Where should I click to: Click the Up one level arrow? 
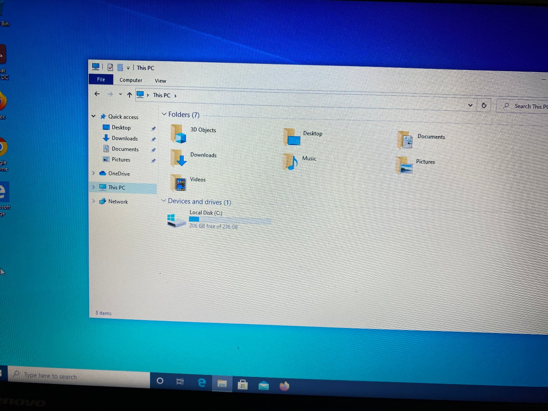129,95
